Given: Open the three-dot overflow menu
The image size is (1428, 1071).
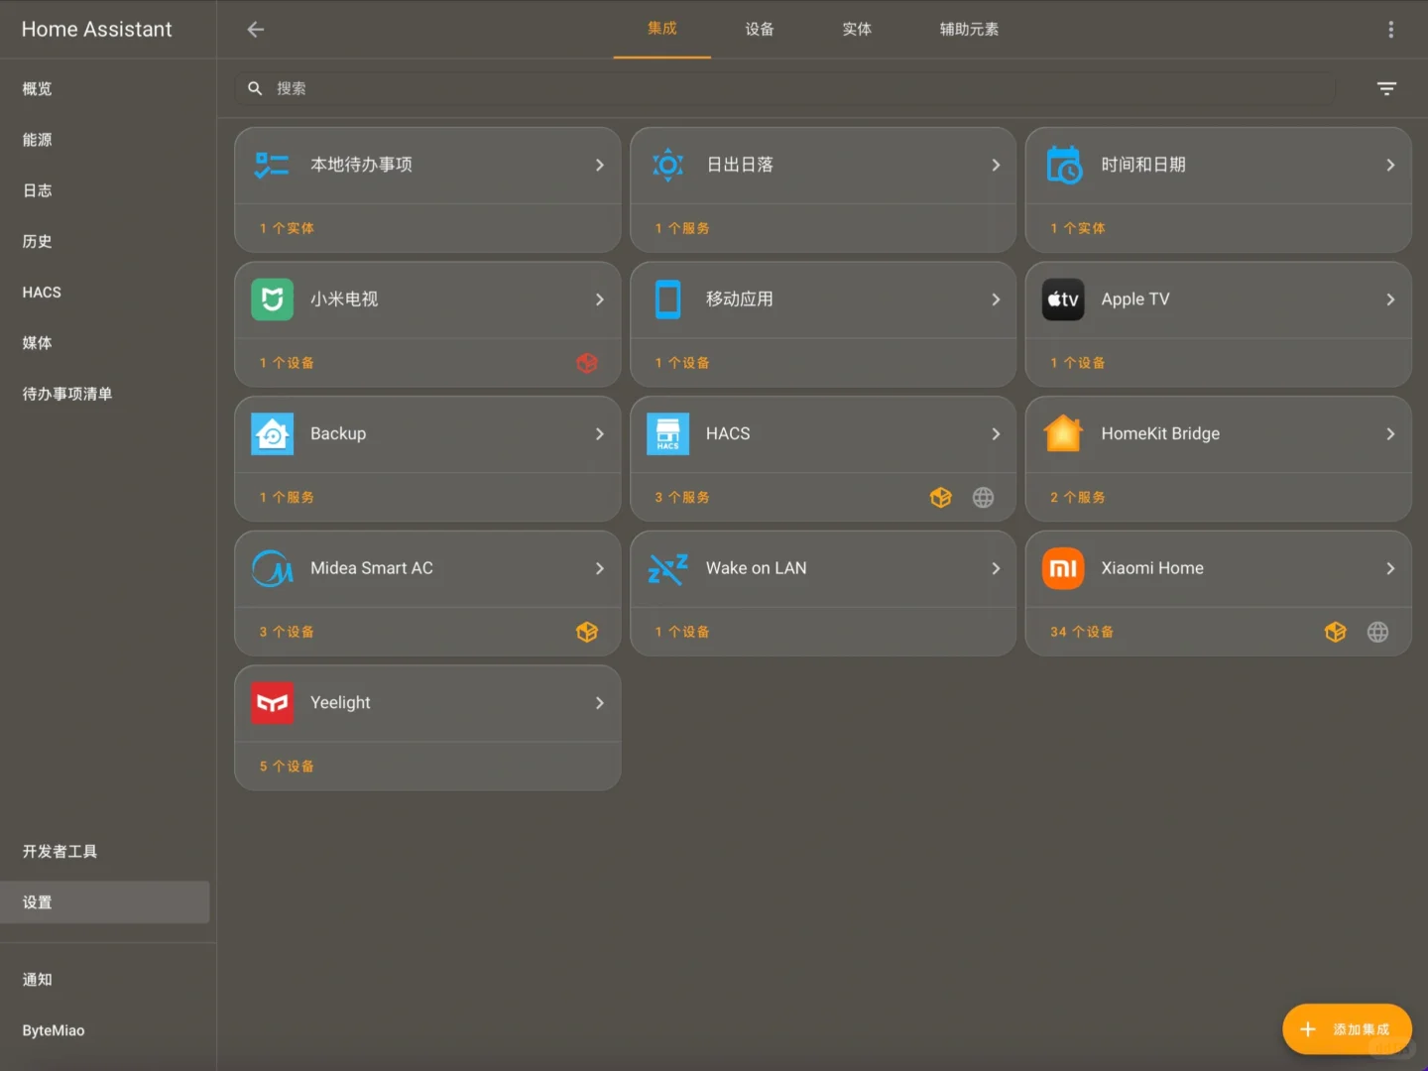Looking at the screenshot, I should point(1390,30).
